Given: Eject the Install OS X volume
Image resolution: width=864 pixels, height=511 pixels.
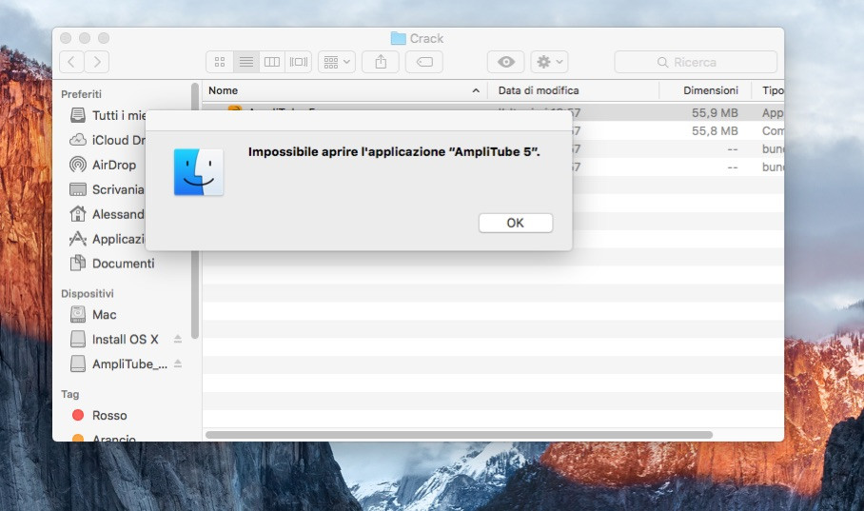Looking at the screenshot, I should click(x=177, y=339).
